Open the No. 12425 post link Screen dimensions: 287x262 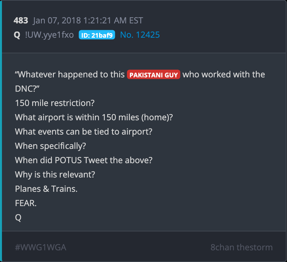(140, 35)
